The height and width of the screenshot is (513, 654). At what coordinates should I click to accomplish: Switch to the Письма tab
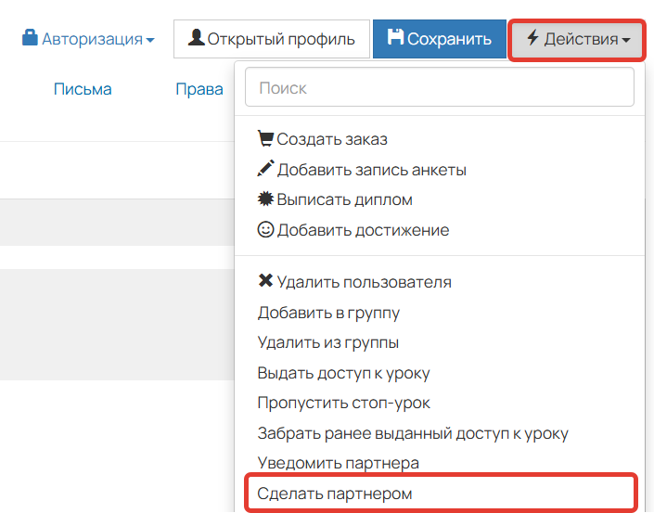point(83,89)
